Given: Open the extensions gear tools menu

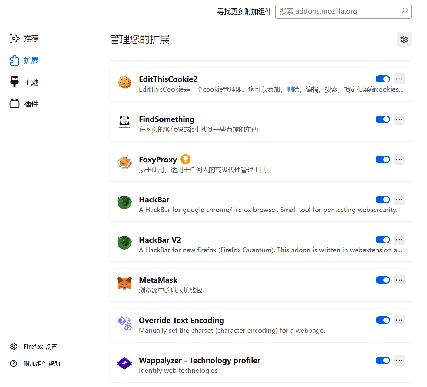Looking at the screenshot, I should click(404, 39).
